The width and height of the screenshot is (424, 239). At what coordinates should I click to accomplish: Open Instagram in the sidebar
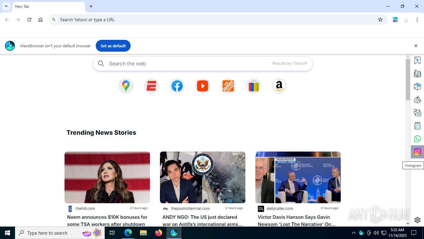417,152
